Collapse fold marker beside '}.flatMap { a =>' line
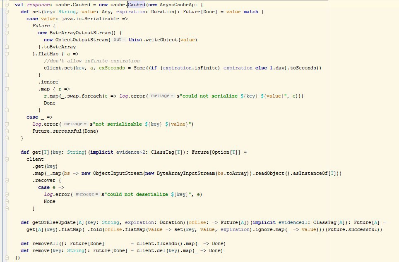Image resolution: width=399 pixels, height=262 pixels. [x=7, y=54]
